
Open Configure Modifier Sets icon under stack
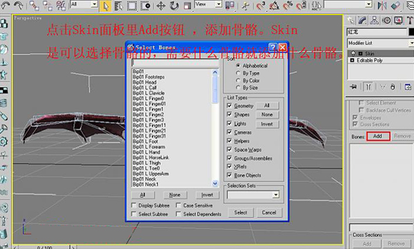pos(408,87)
